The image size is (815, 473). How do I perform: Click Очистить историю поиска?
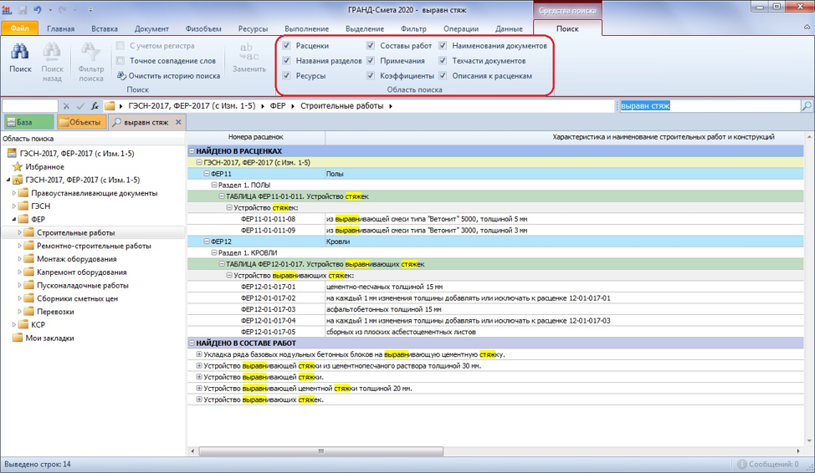pyautogui.click(x=168, y=76)
